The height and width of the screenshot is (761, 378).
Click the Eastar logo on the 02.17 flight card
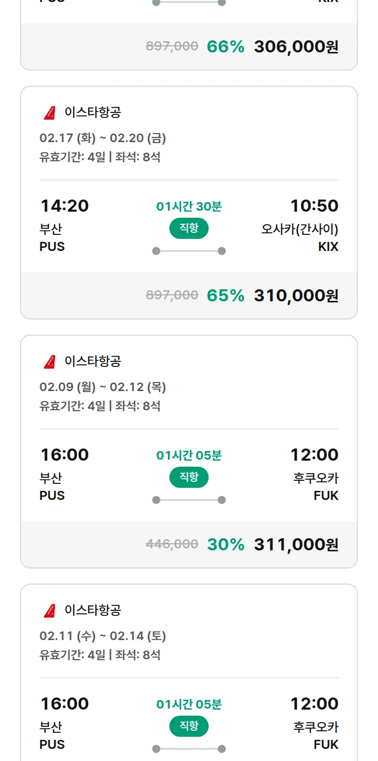(x=49, y=113)
